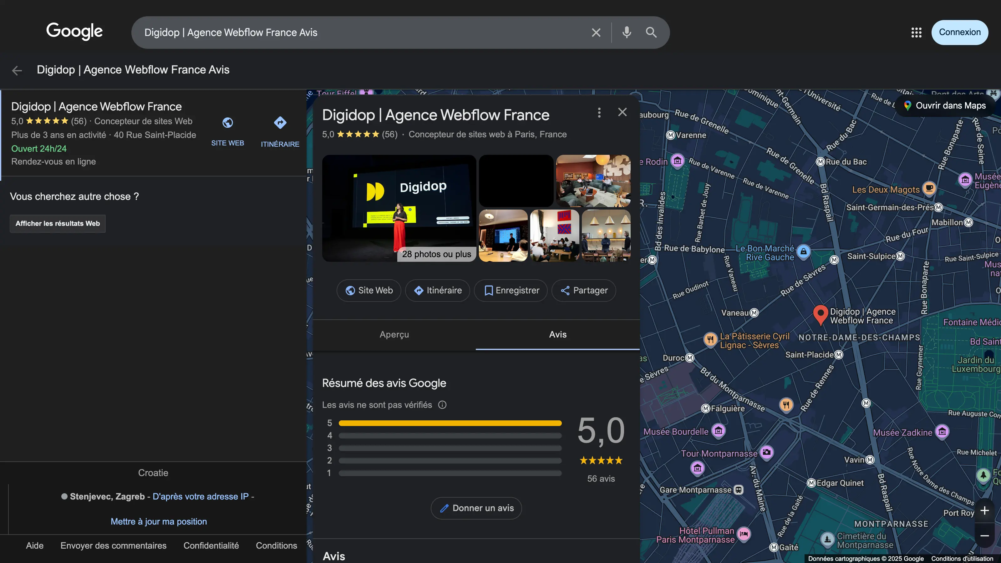Image resolution: width=1001 pixels, height=563 pixels.
Task: Open the three-dot more options menu
Action: coord(599,113)
